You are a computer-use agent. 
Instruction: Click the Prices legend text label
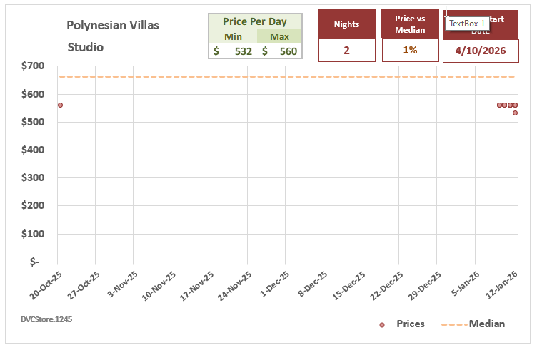(x=410, y=324)
